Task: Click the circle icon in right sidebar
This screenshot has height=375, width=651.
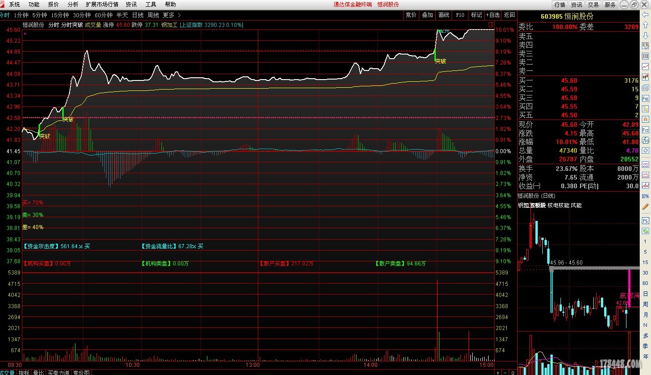Action: pyautogui.click(x=645, y=150)
